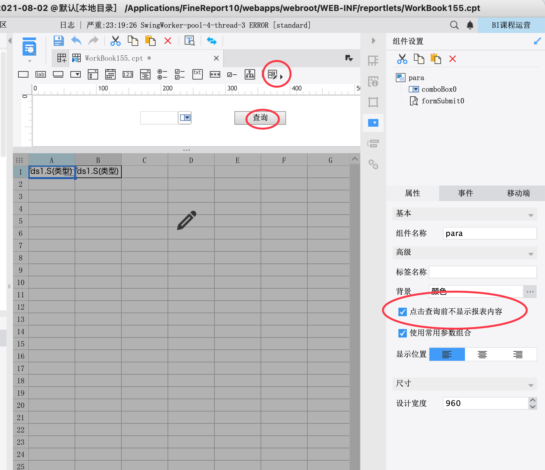Select the radio button group widget tool
The image size is (545, 470).
click(x=162, y=74)
